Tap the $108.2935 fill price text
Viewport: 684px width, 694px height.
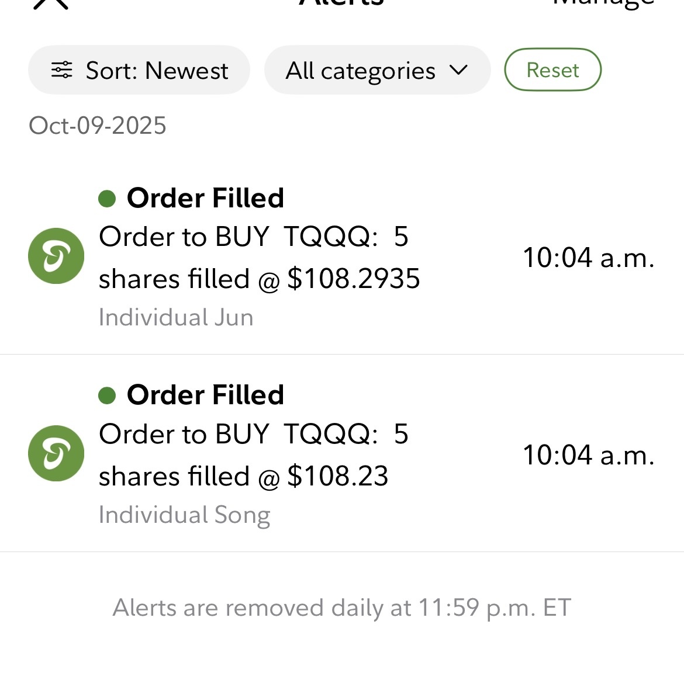pyautogui.click(x=354, y=279)
